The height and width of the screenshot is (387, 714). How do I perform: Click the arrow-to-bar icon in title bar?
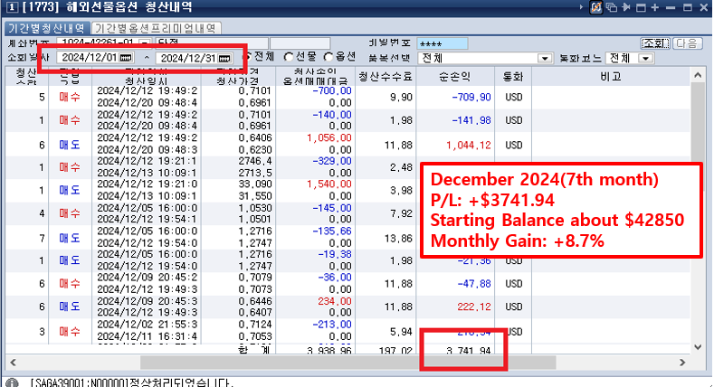625,7
